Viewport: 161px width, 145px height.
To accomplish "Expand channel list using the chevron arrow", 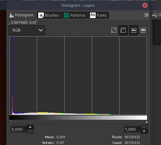I will 41,30.
